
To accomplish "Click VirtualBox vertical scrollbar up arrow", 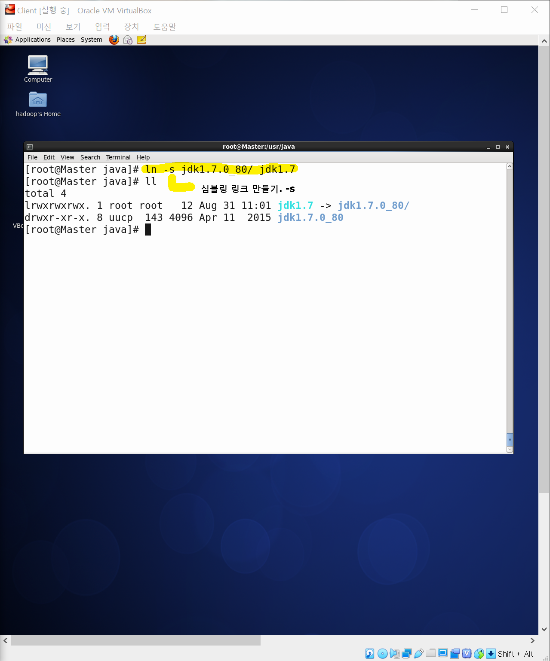I will (544, 41).
